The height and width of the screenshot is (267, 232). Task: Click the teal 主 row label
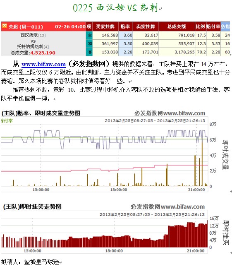[89, 35]
